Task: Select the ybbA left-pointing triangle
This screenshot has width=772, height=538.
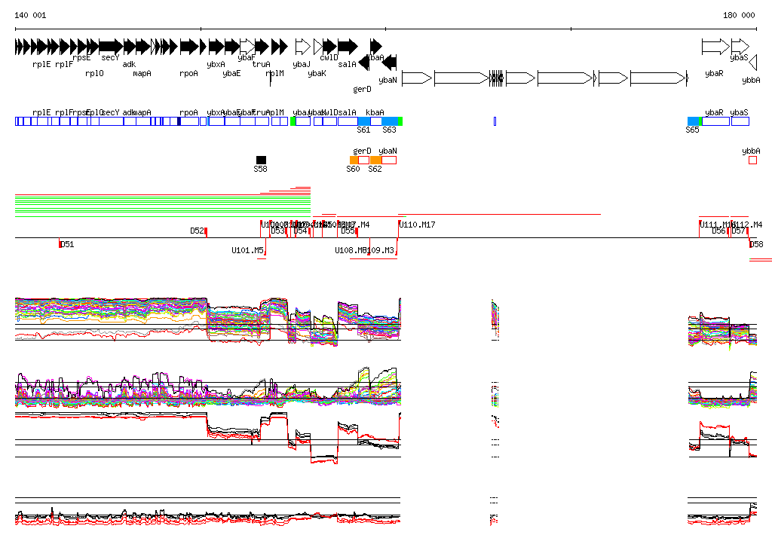Action: click(753, 63)
